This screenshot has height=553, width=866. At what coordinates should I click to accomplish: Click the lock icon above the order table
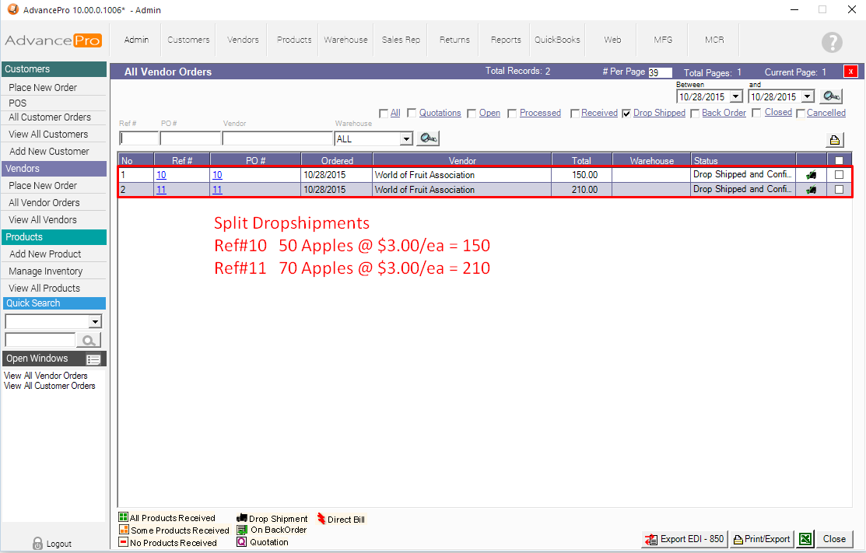coord(835,140)
